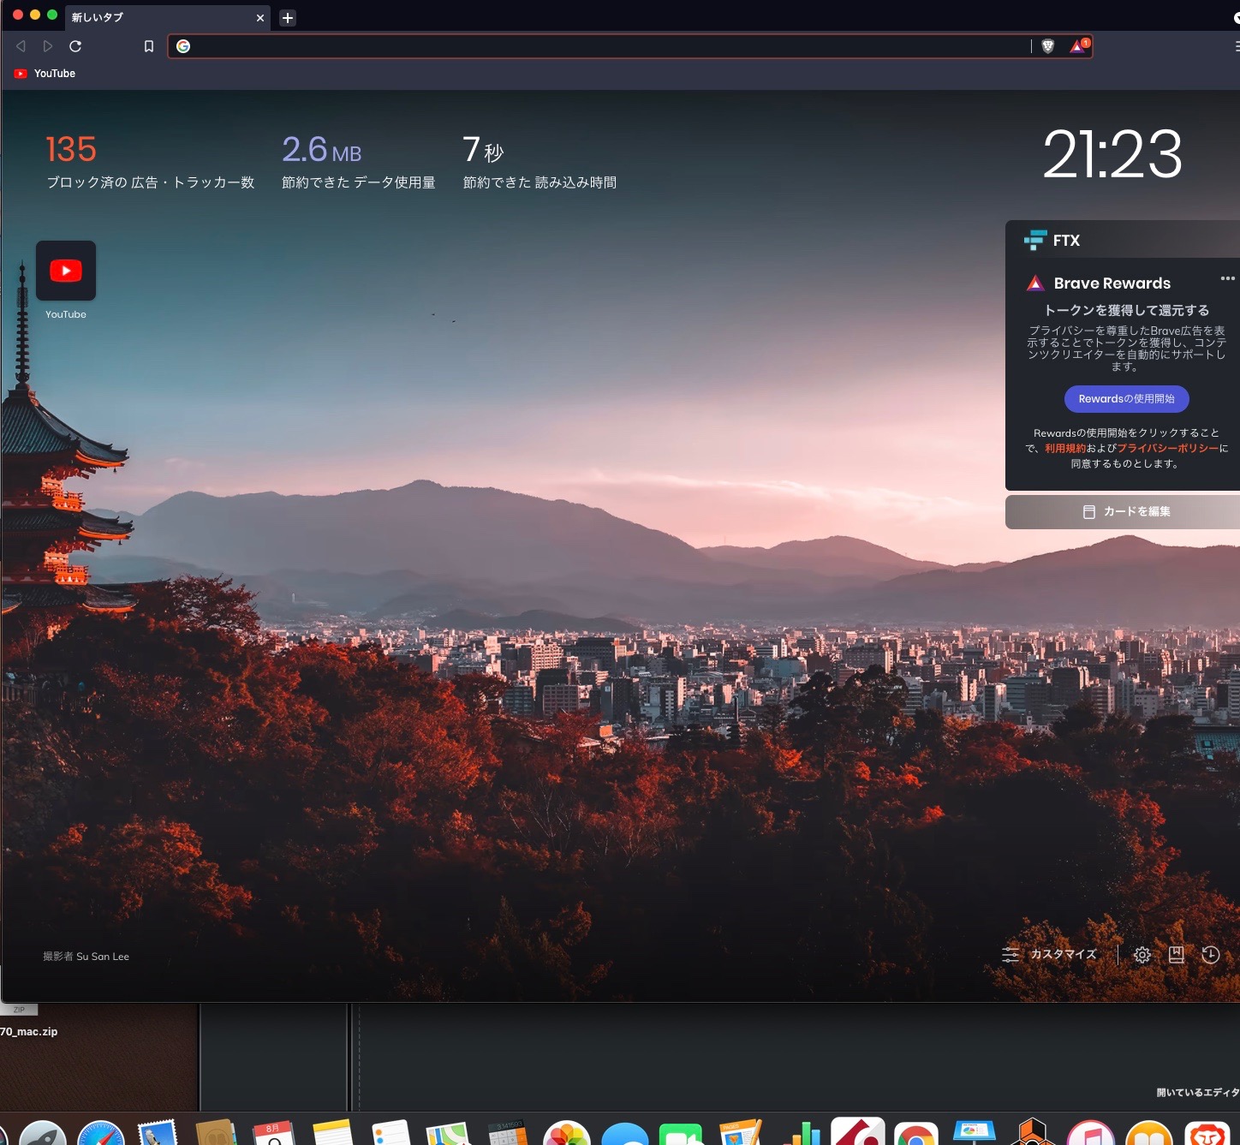This screenshot has width=1240, height=1145.
Task: Open a new tab with the plus button
Action: (288, 18)
